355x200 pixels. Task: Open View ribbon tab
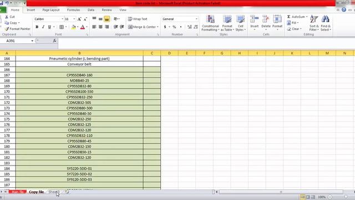tap(123, 10)
